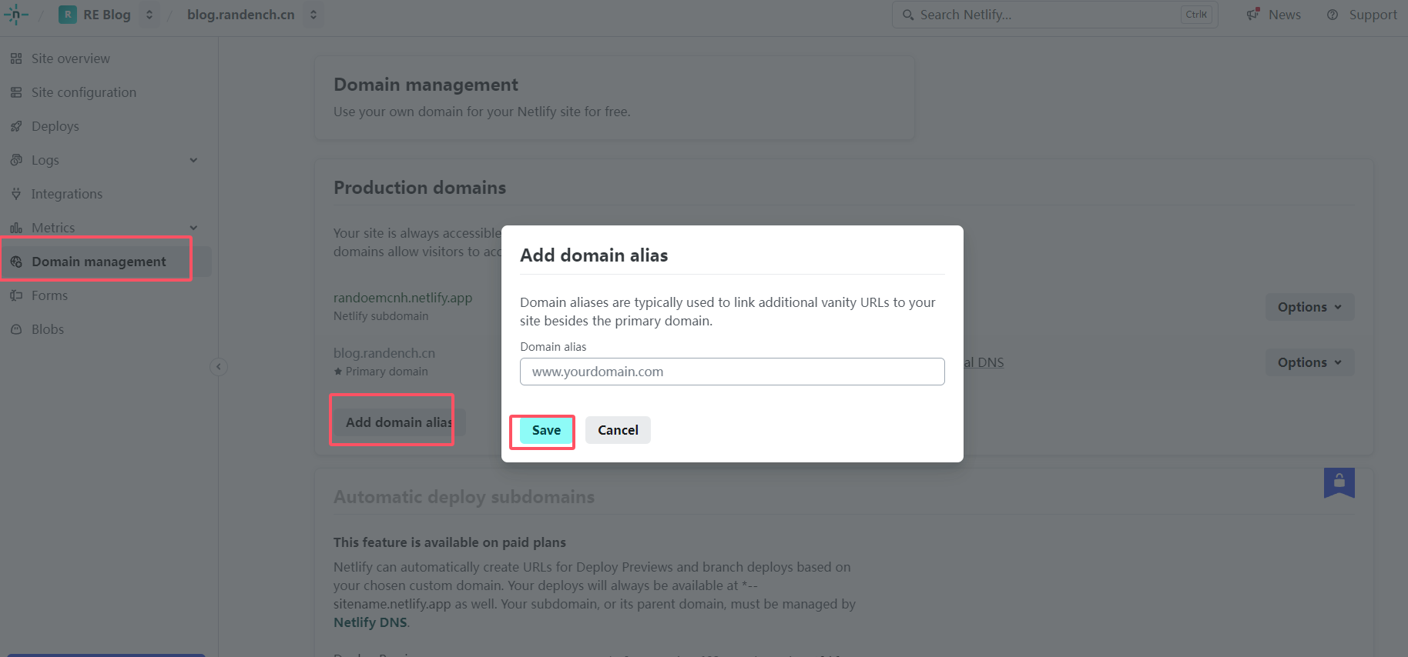Click the Domain alias input field
The height and width of the screenshot is (657, 1408).
[x=732, y=372]
